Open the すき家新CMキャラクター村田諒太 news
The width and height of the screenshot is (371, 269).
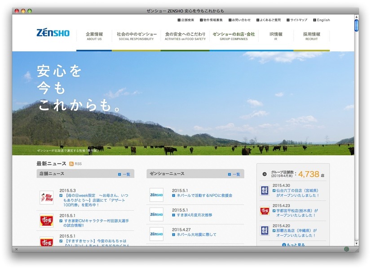94,223
